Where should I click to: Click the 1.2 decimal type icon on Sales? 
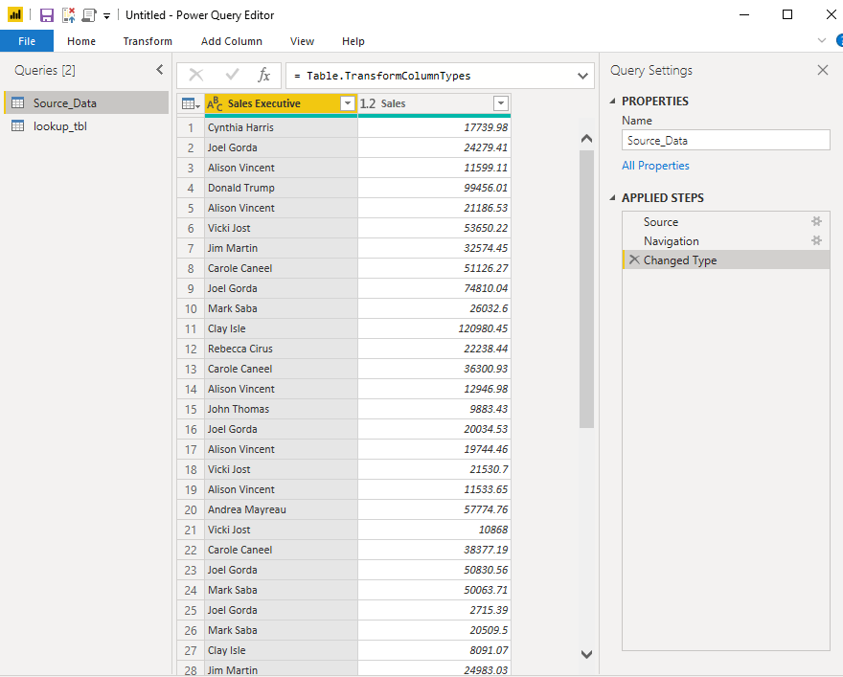coord(368,103)
